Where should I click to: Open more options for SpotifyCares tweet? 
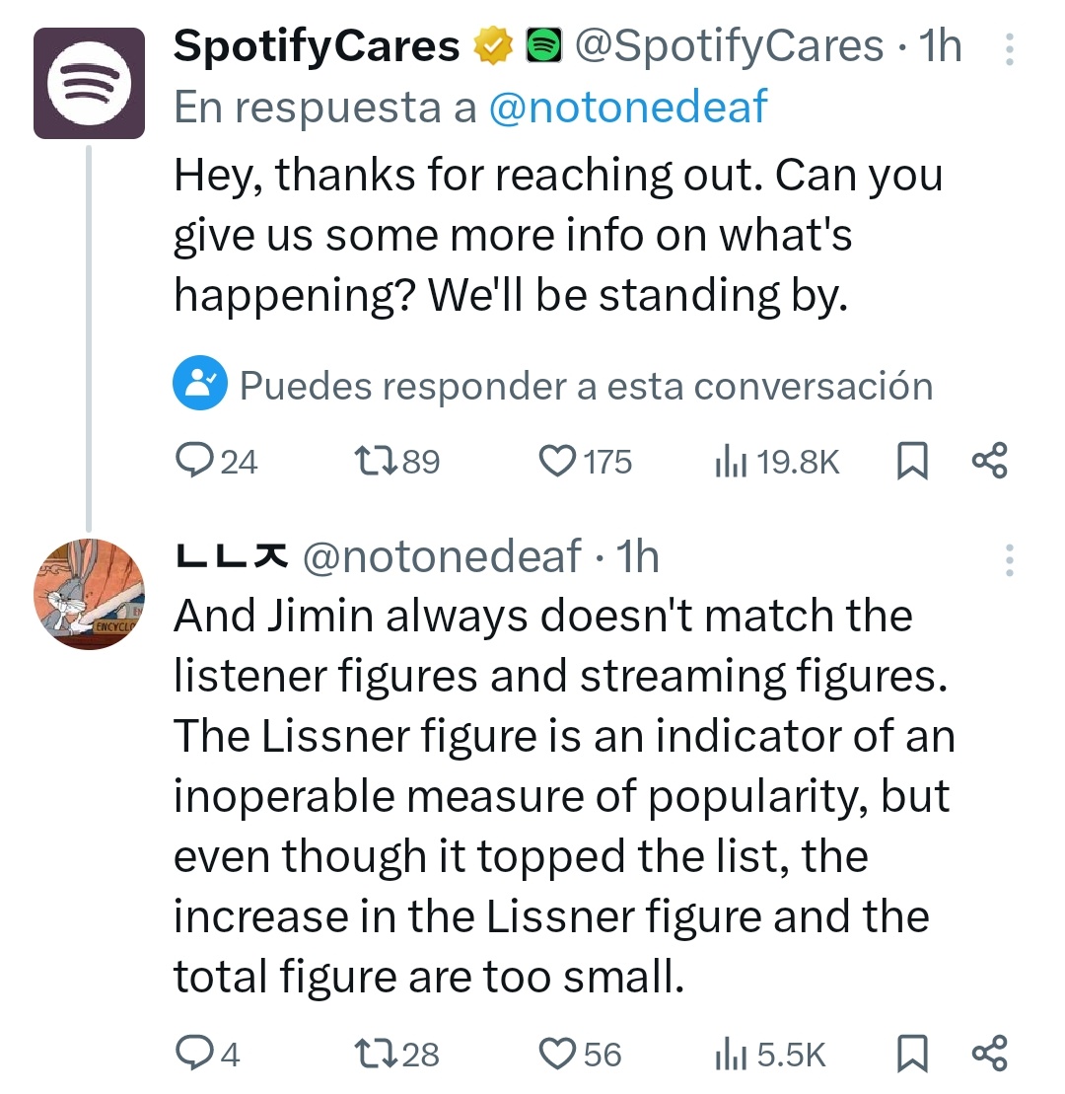(x=1009, y=49)
